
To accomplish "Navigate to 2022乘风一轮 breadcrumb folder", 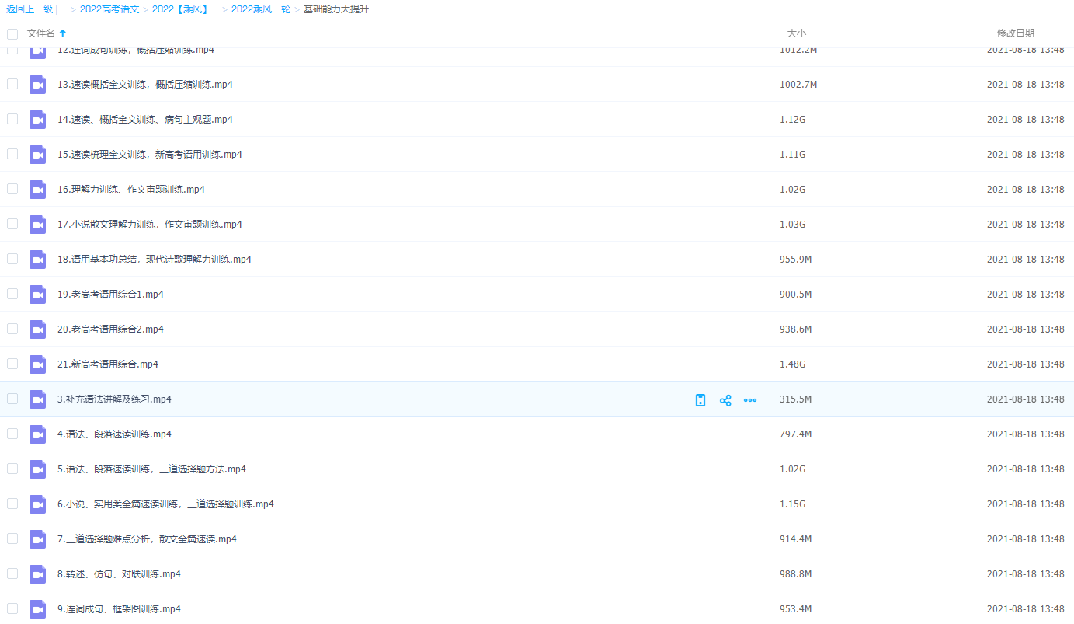I will [260, 9].
